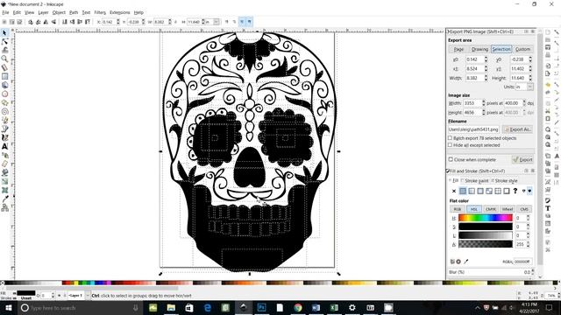
Task: Adjust the export dpi spinner
Action: [x=524, y=103]
